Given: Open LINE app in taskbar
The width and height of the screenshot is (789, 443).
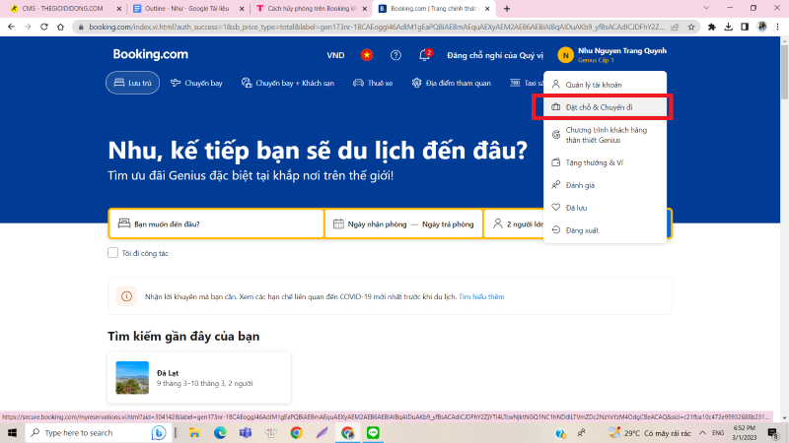Looking at the screenshot, I should (373, 432).
